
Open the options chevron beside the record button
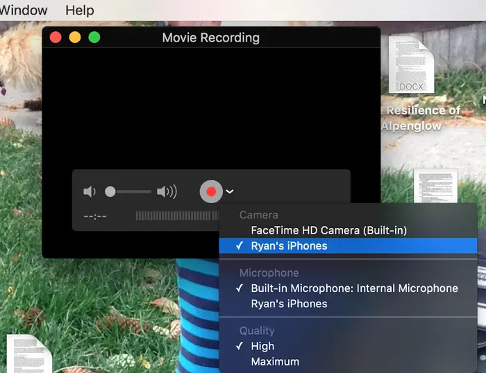[230, 192]
